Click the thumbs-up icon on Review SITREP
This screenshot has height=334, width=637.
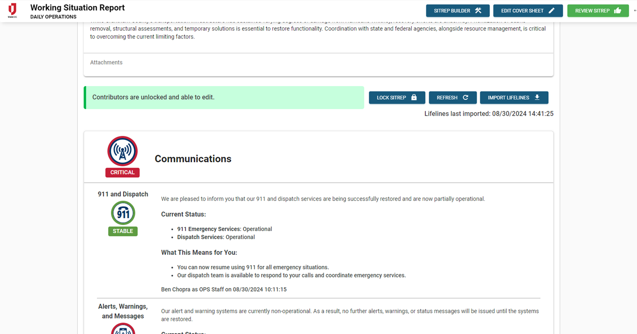tap(618, 11)
